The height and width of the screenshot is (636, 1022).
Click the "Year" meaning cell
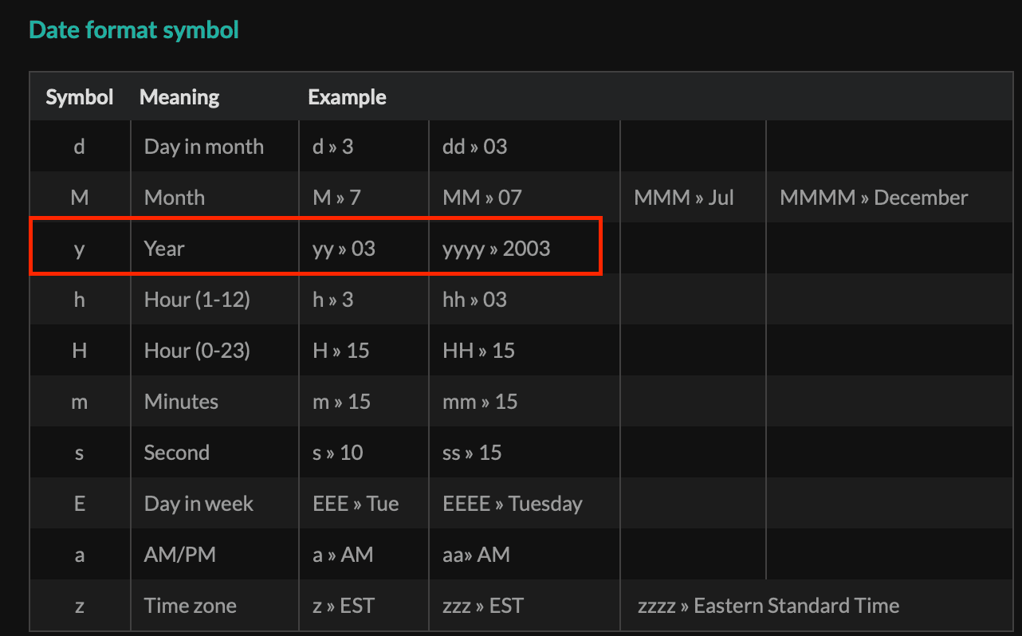pos(164,249)
